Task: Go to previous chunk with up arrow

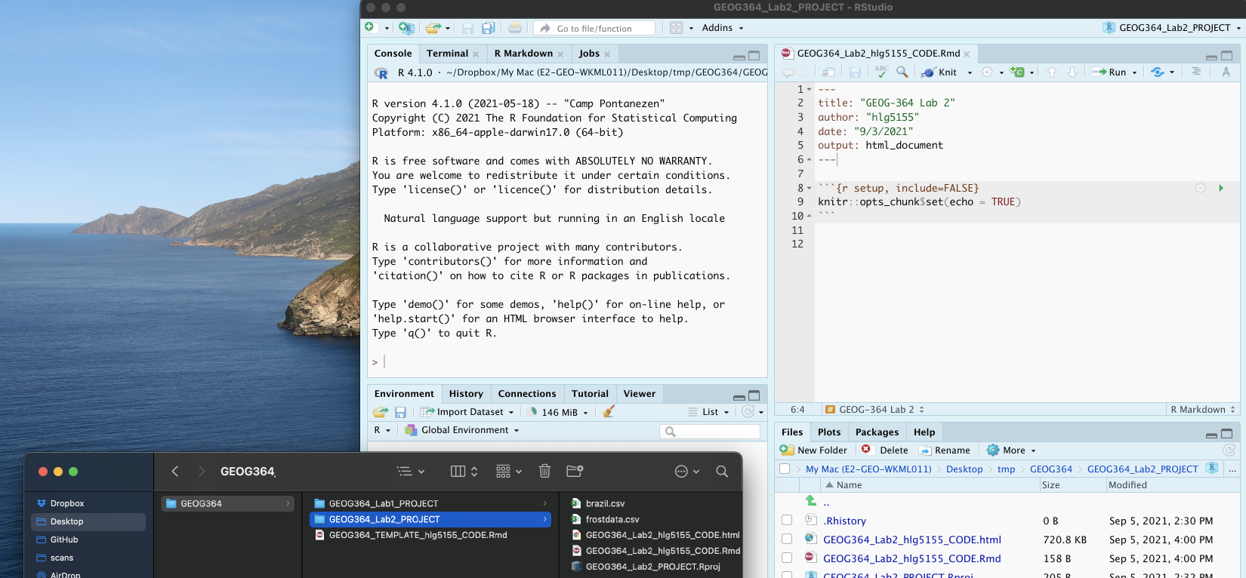Action: (x=1052, y=72)
